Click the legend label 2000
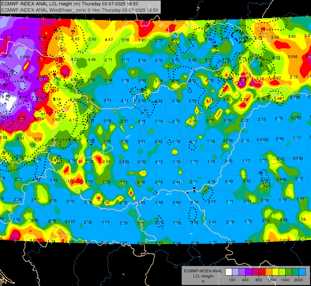311x286 pixels. [x=299, y=280]
